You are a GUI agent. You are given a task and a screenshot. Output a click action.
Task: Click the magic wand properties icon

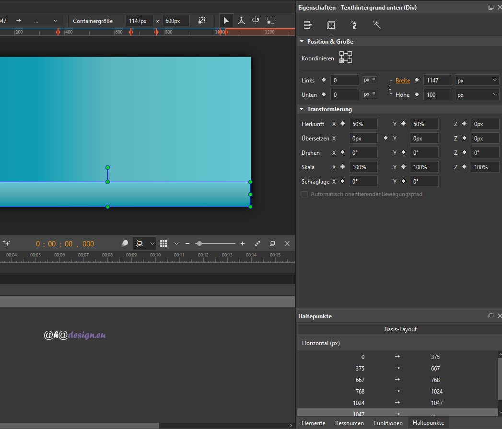376,25
